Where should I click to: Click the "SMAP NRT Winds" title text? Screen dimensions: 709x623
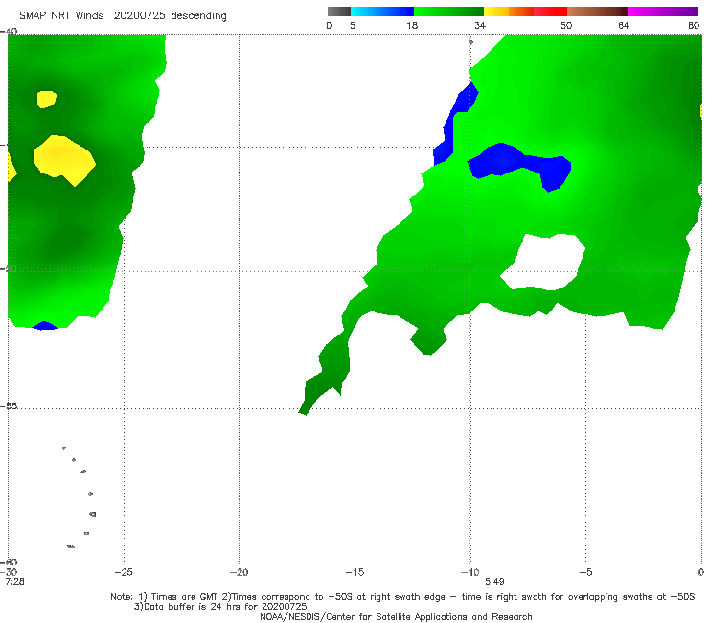pos(61,16)
